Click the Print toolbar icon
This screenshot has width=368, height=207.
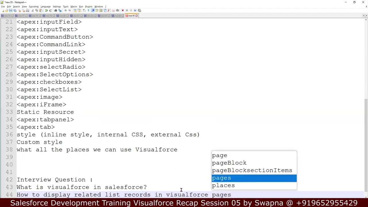27,10
